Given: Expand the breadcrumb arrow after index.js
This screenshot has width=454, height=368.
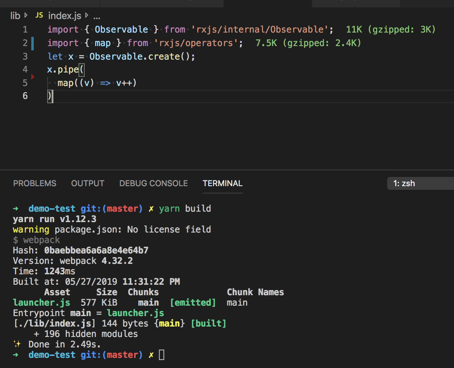Looking at the screenshot, I should 87,15.
